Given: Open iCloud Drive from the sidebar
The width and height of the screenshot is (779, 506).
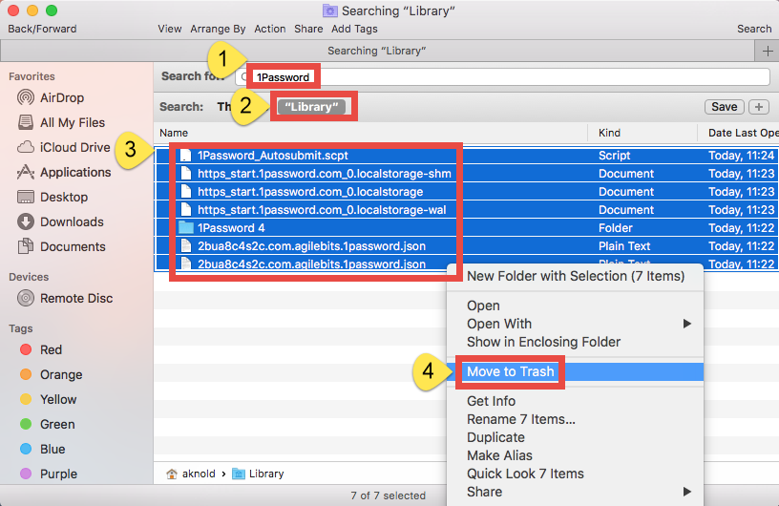Looking at the screenshot, I should [x=63, y=147].
